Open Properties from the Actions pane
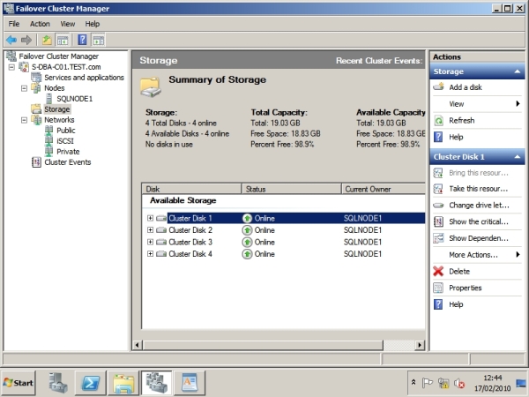 (465, 288)
